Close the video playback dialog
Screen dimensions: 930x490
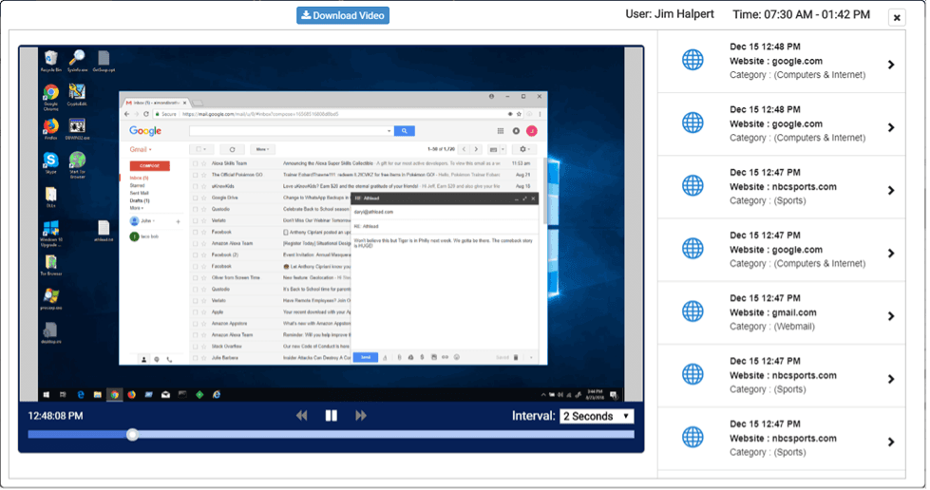click(896, 18)
